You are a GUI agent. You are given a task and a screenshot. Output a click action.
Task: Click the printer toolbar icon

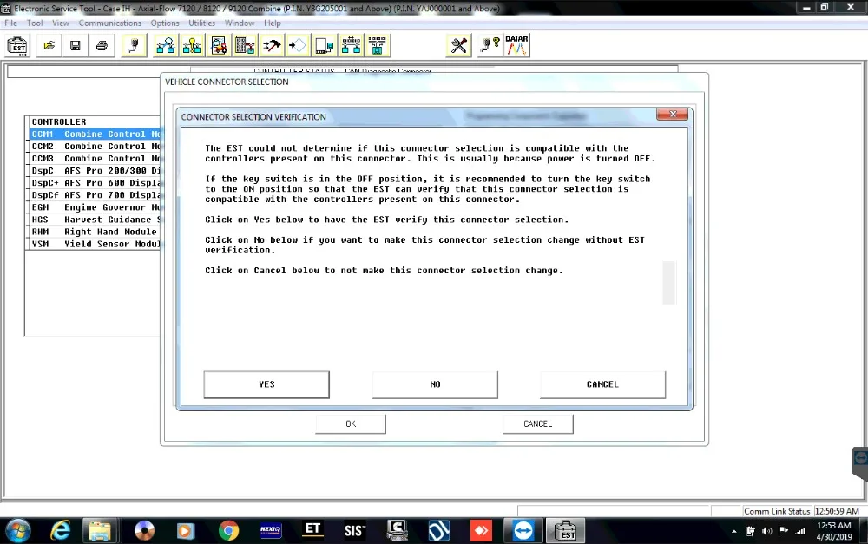(102, 45)
